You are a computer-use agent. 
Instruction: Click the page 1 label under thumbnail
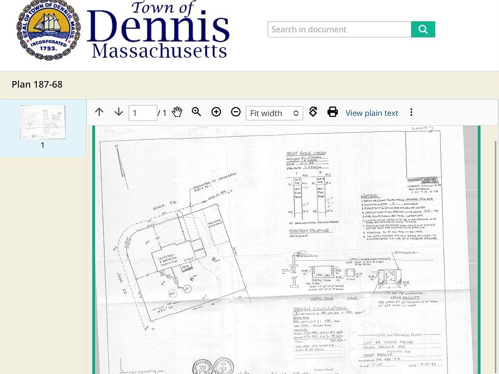[43, 145]
